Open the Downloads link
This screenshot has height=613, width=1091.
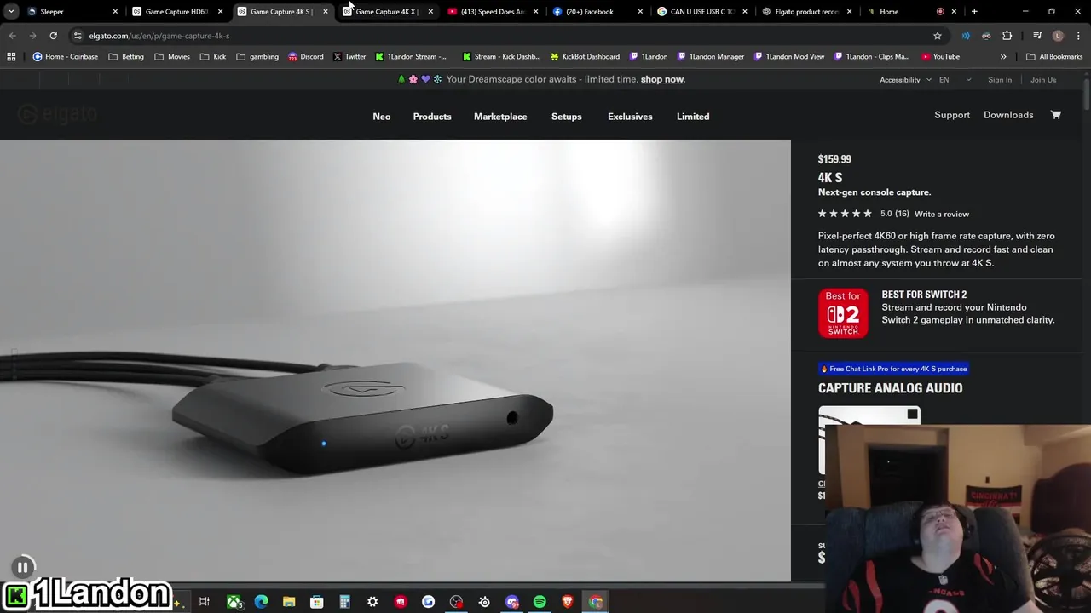point(1008,115)
